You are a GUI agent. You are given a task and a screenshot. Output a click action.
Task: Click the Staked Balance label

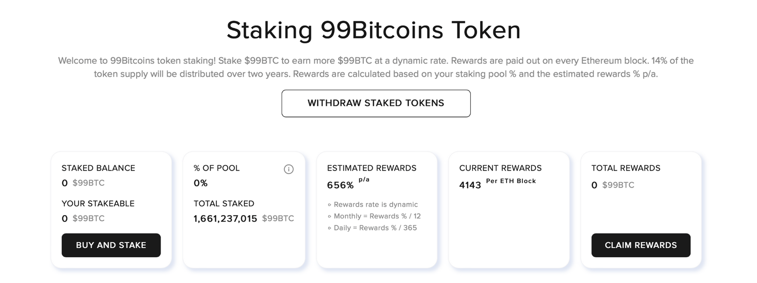pyautogui.click(x=98, y=168)
